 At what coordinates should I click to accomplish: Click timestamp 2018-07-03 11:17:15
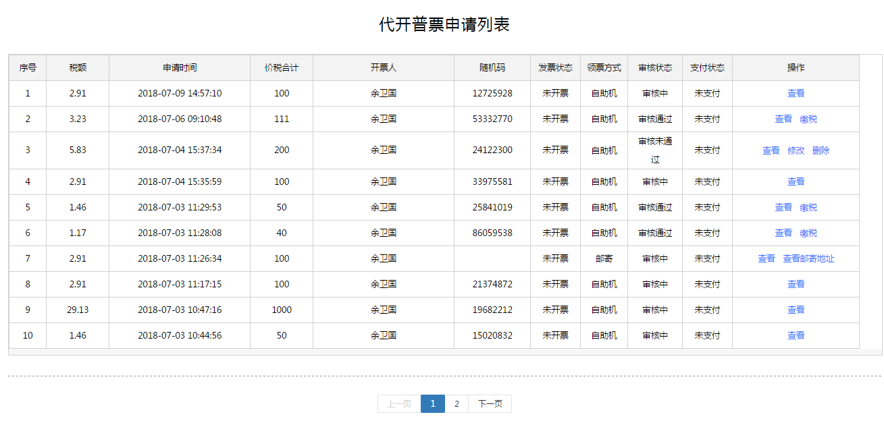pos(180,284)
